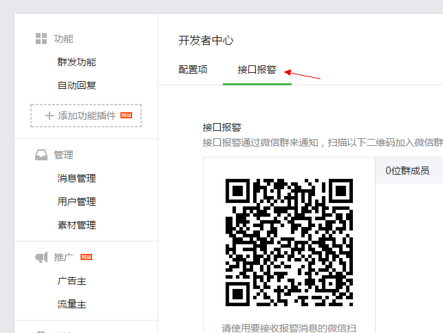This screenshot has width=443, height=333.
Task: Click the 0位群成员 label
Action: pos(407,171)
